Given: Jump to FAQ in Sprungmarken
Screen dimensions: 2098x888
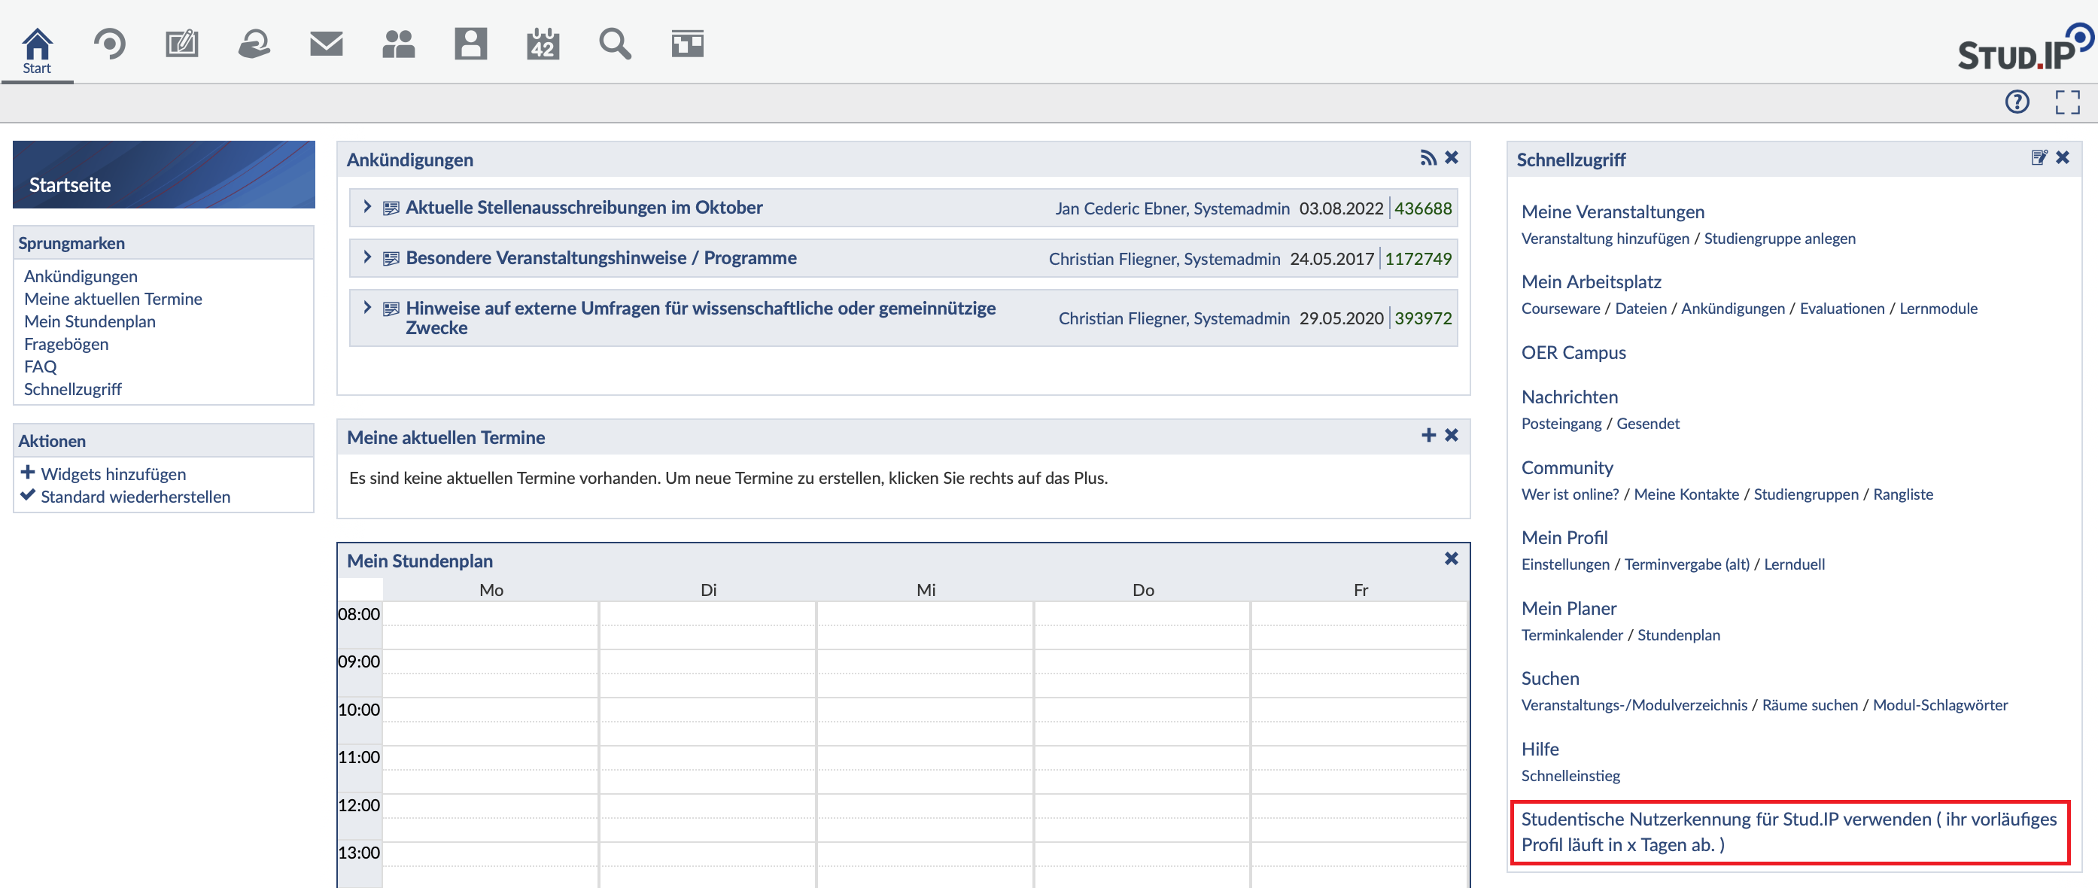Looking at the screenshot, I should coord(41,366).
